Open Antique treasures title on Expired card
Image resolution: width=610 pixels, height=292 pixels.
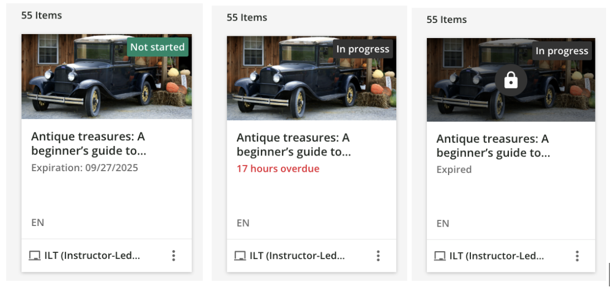click(x=493, y=145)
